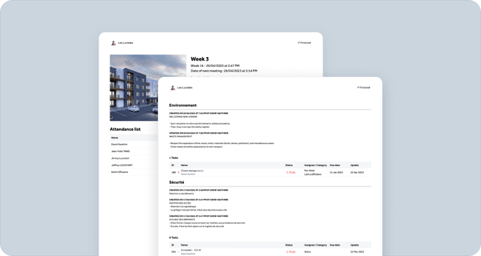Click the Sécurité section heading
The width and height of the screenshot is (481, 256).
click(x=176, y=182)
